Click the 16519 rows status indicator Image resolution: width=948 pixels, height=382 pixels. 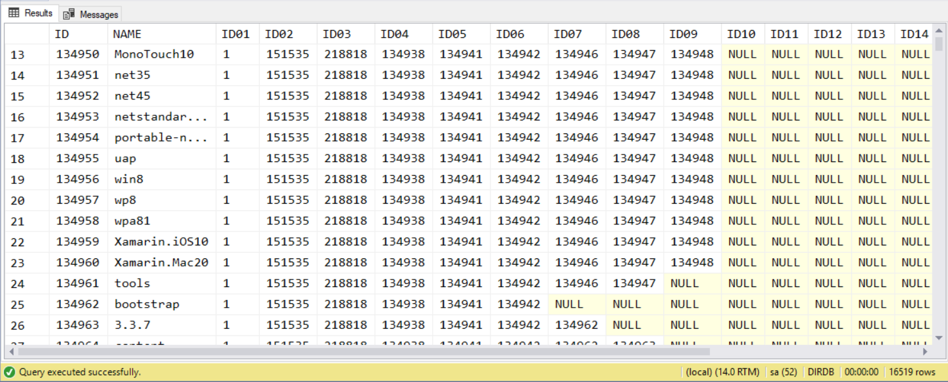912,372
